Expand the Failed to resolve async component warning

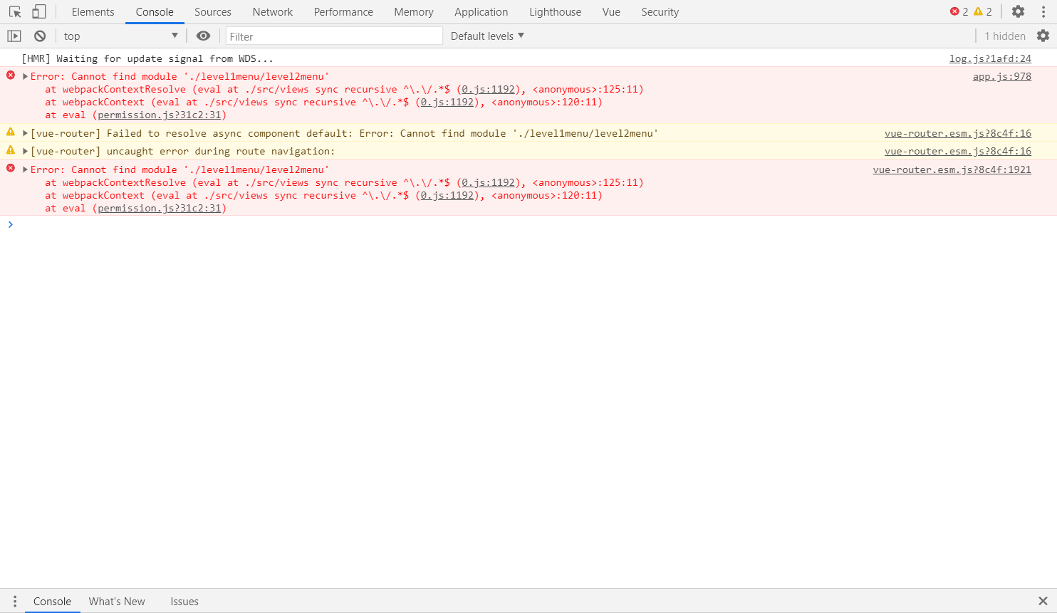click(26, 134)
